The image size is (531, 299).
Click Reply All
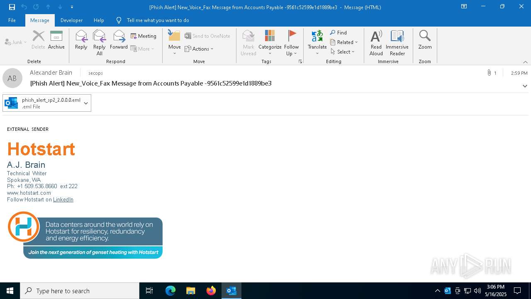tap(100, 43)
